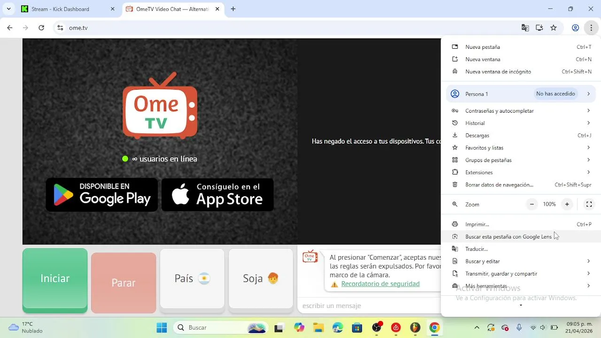
Task: Select Imprimir from the menu
Action: pos(521,224)
